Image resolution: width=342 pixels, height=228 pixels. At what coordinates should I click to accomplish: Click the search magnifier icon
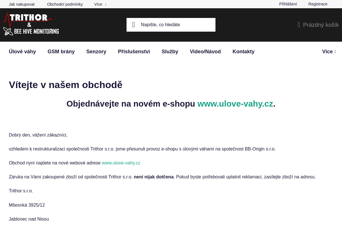coord(133,25)
